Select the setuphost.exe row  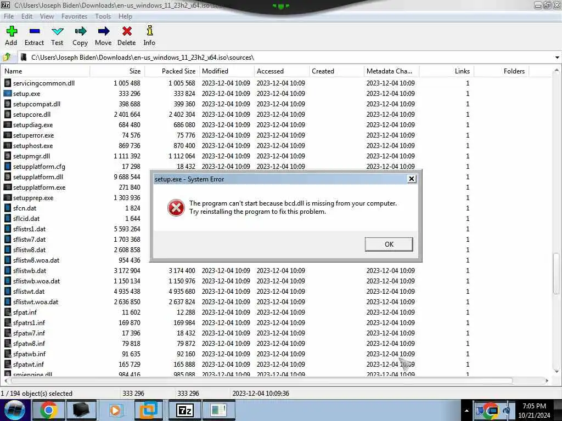[x=276, y=146]
